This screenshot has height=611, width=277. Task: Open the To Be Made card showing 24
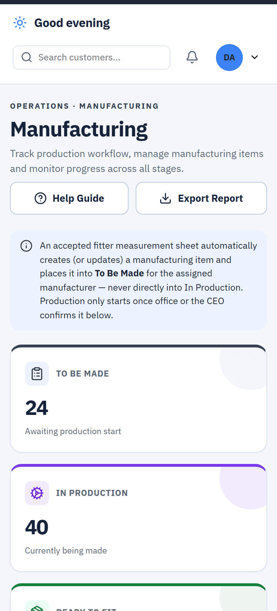pos(138,398)
